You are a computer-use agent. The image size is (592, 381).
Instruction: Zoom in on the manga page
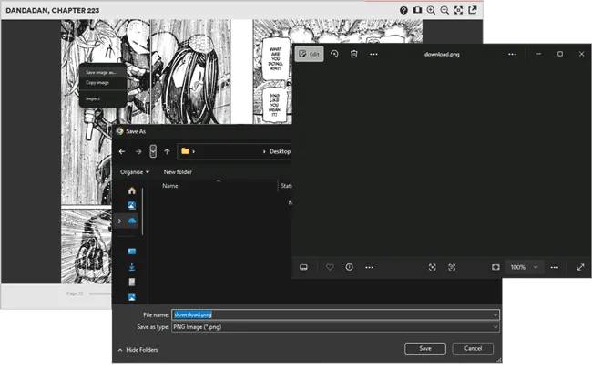click(x=431, y=10)
